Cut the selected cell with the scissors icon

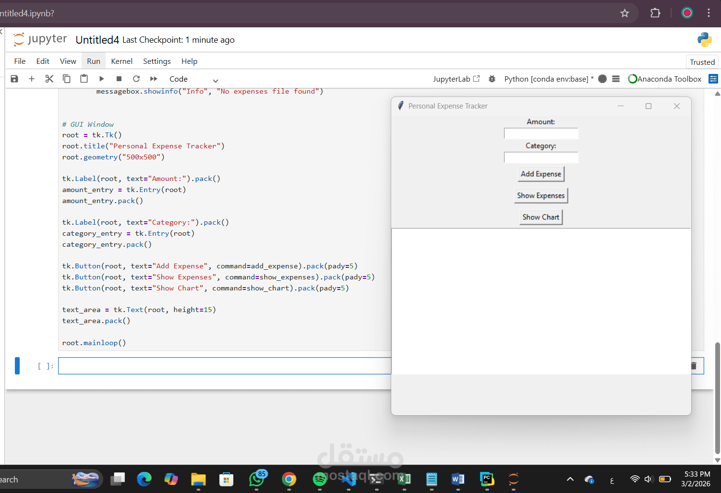[49, 78]
